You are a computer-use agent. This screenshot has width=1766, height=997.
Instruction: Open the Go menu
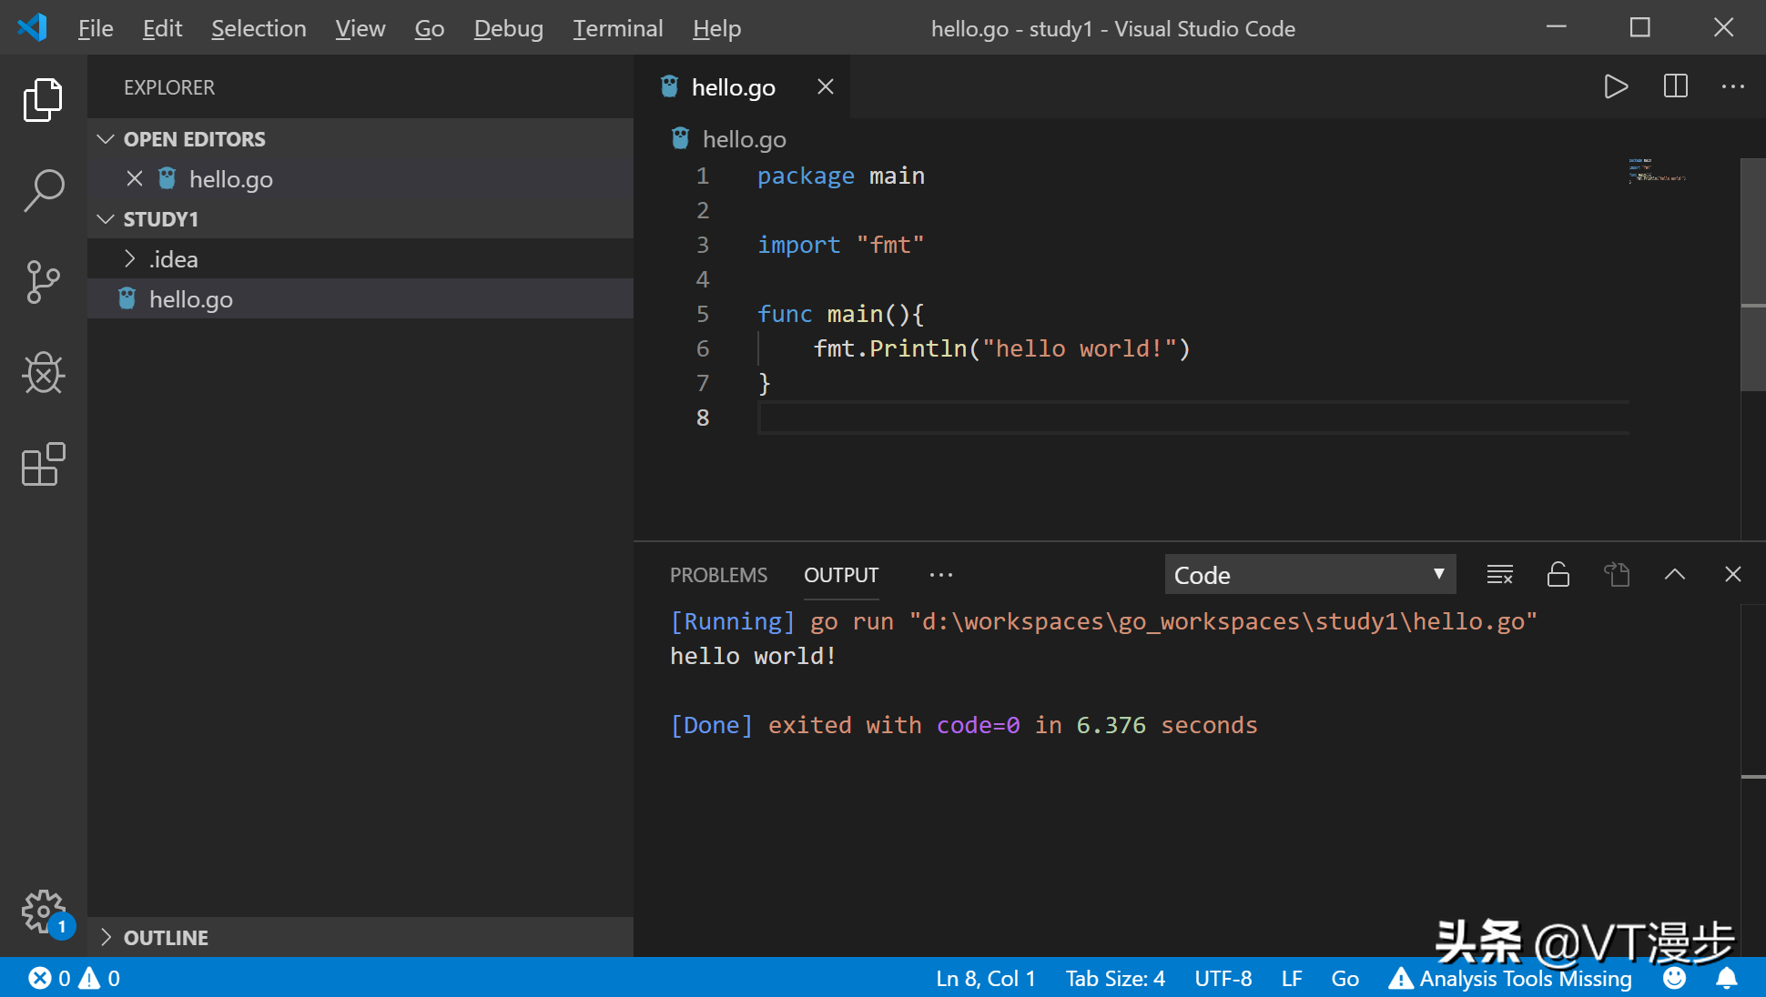(429, 28)
